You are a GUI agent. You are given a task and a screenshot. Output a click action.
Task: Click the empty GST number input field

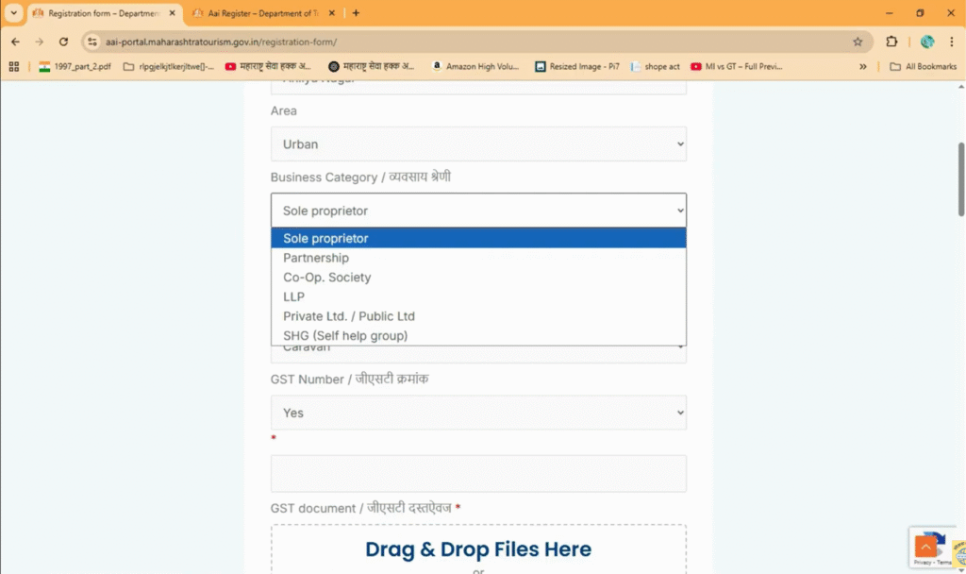coord(478,473)
